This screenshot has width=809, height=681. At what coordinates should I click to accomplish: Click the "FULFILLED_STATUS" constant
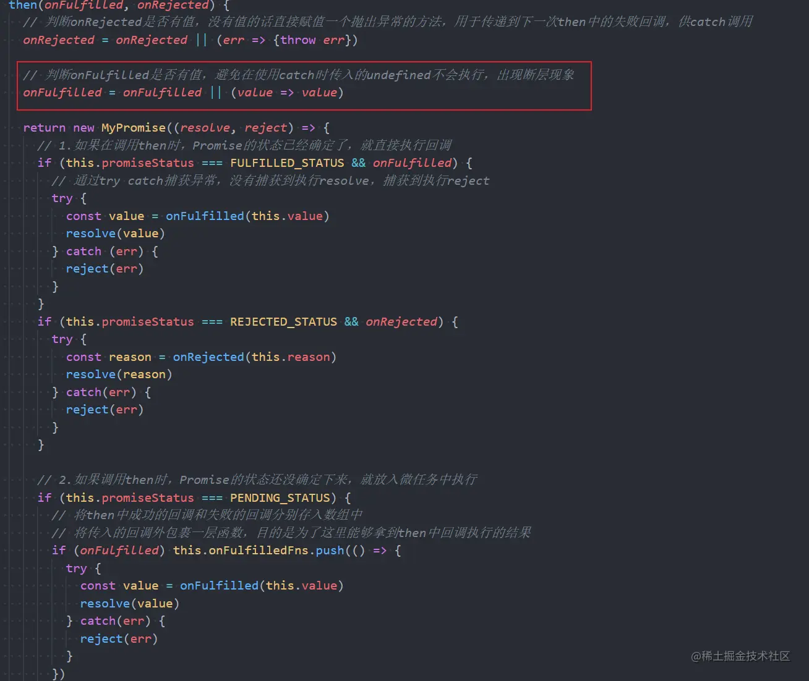tap(287, 163)
